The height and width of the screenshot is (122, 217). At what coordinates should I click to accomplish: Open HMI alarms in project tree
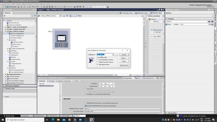[14, 55]
